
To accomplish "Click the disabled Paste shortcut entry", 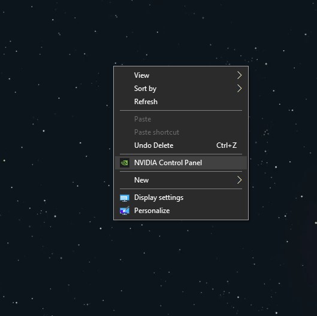I will point(181,132).
